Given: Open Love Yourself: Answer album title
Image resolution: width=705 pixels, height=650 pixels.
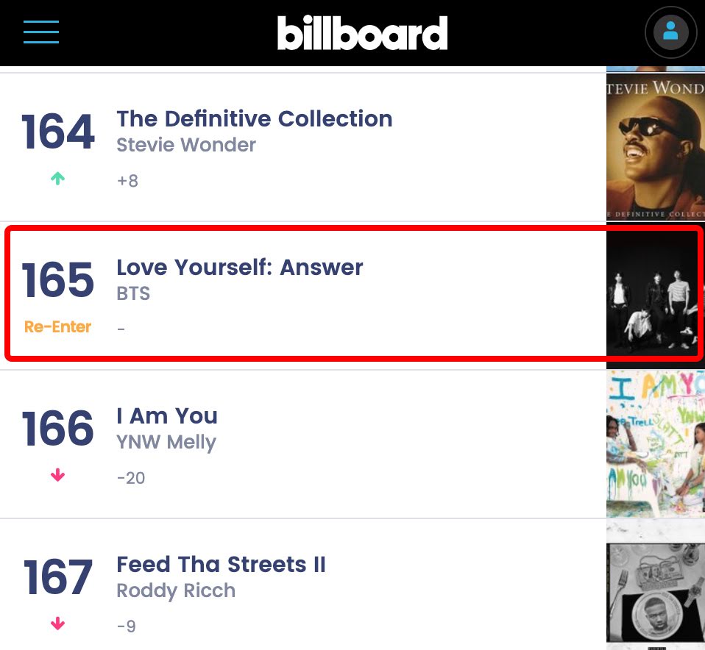Looking at the screenshot, I should click(x=240, y=267).
